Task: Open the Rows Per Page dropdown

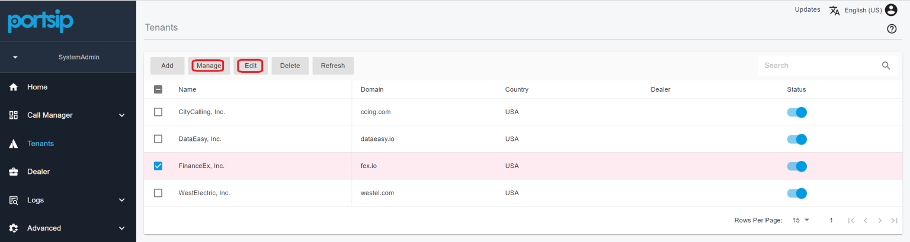Action: click(x=800, y=220)
